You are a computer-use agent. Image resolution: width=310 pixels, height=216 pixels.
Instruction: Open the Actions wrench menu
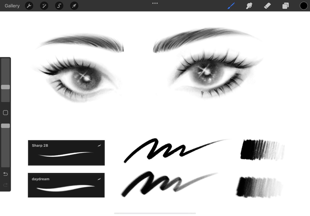click(29, 6)
